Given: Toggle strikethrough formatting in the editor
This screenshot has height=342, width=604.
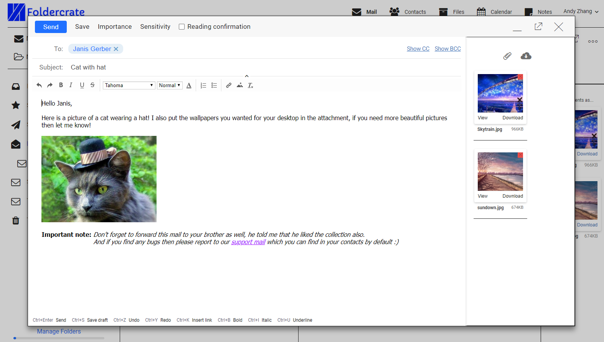Looking at the screenshot, I should click(92, 85).
